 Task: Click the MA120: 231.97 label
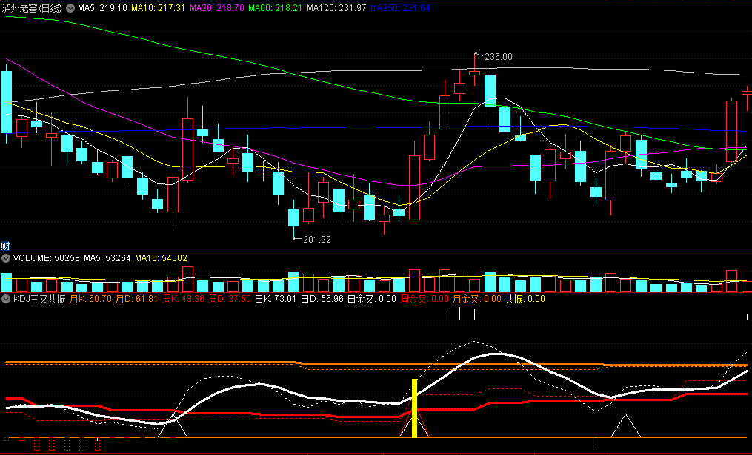336,8
